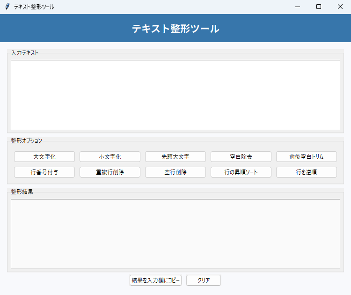Sort lines using 行の昇順ソート
The image size is (351, 295).
[x=241, y=172]
